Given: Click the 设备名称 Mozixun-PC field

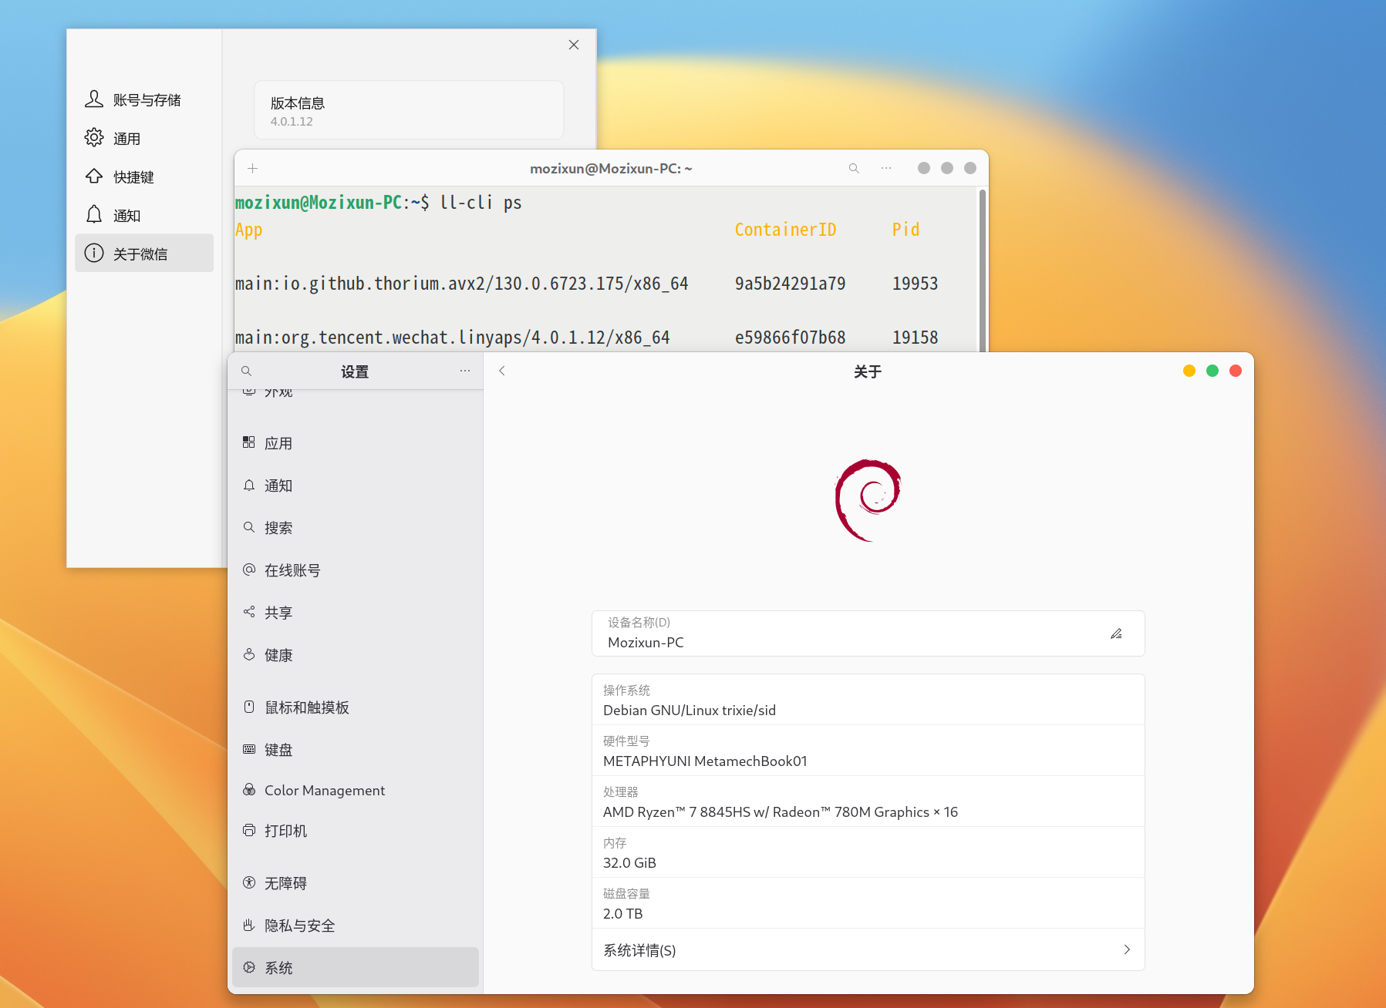Looking at the screenshot, I should click(x=868, y=633).
